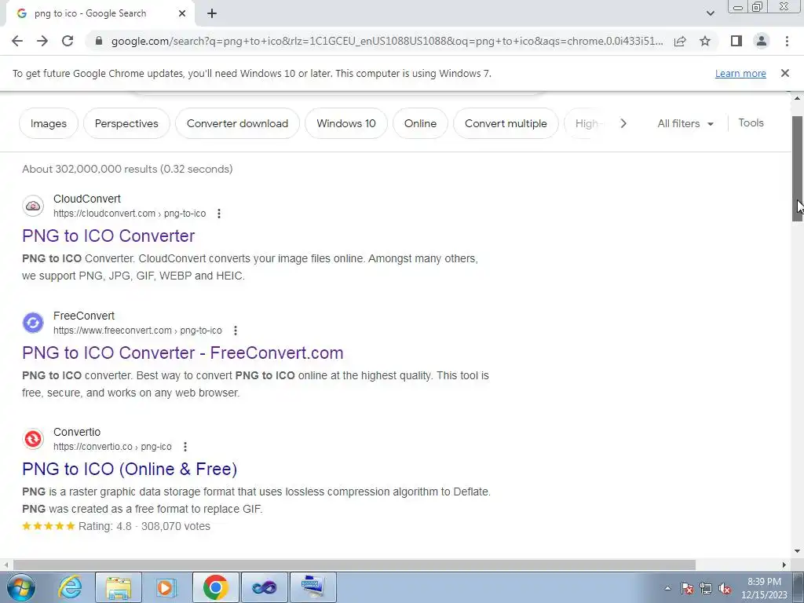Bookmark this page with the star icon

click(x=705, y=41)
